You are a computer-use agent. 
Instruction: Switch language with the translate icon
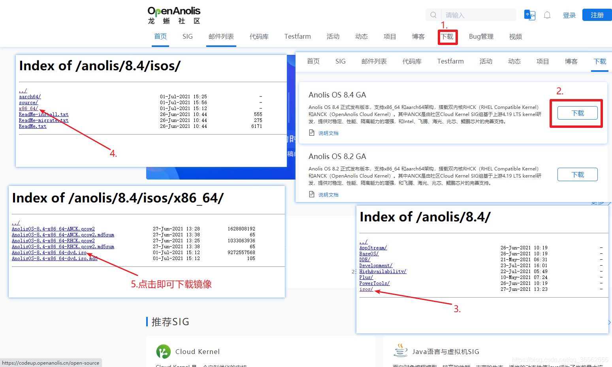pos(529,15)
